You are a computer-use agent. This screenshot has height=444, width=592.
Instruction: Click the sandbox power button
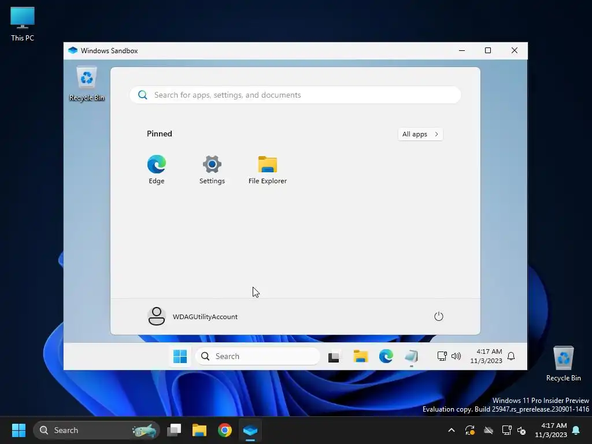[438, 316]
